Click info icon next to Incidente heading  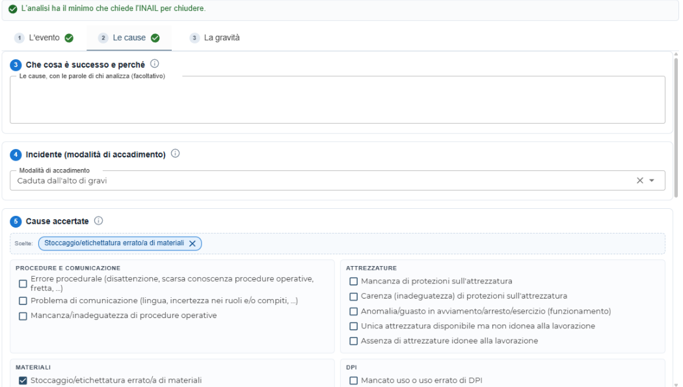[x=175, y=153]
